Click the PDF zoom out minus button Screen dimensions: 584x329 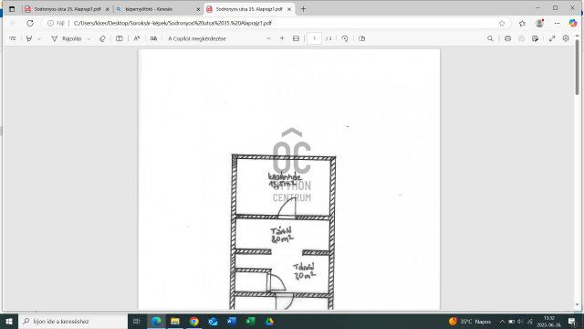tap(268, 38)
